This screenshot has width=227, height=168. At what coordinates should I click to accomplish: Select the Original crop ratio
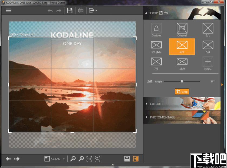click(x=182, y=30)
